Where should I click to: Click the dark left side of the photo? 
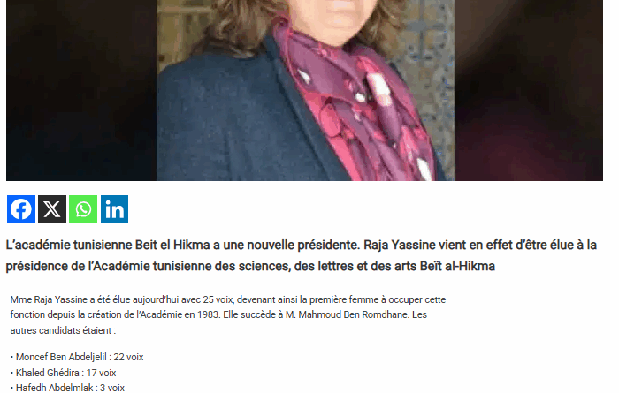[81, 90]
